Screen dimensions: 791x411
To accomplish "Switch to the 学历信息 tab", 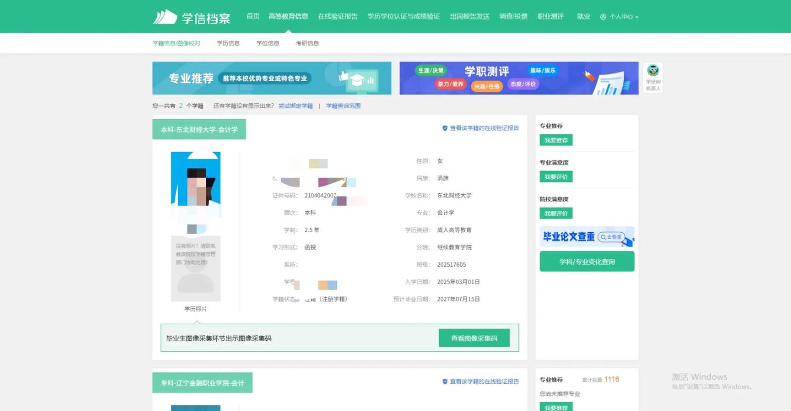I will [x=228, y=43].
